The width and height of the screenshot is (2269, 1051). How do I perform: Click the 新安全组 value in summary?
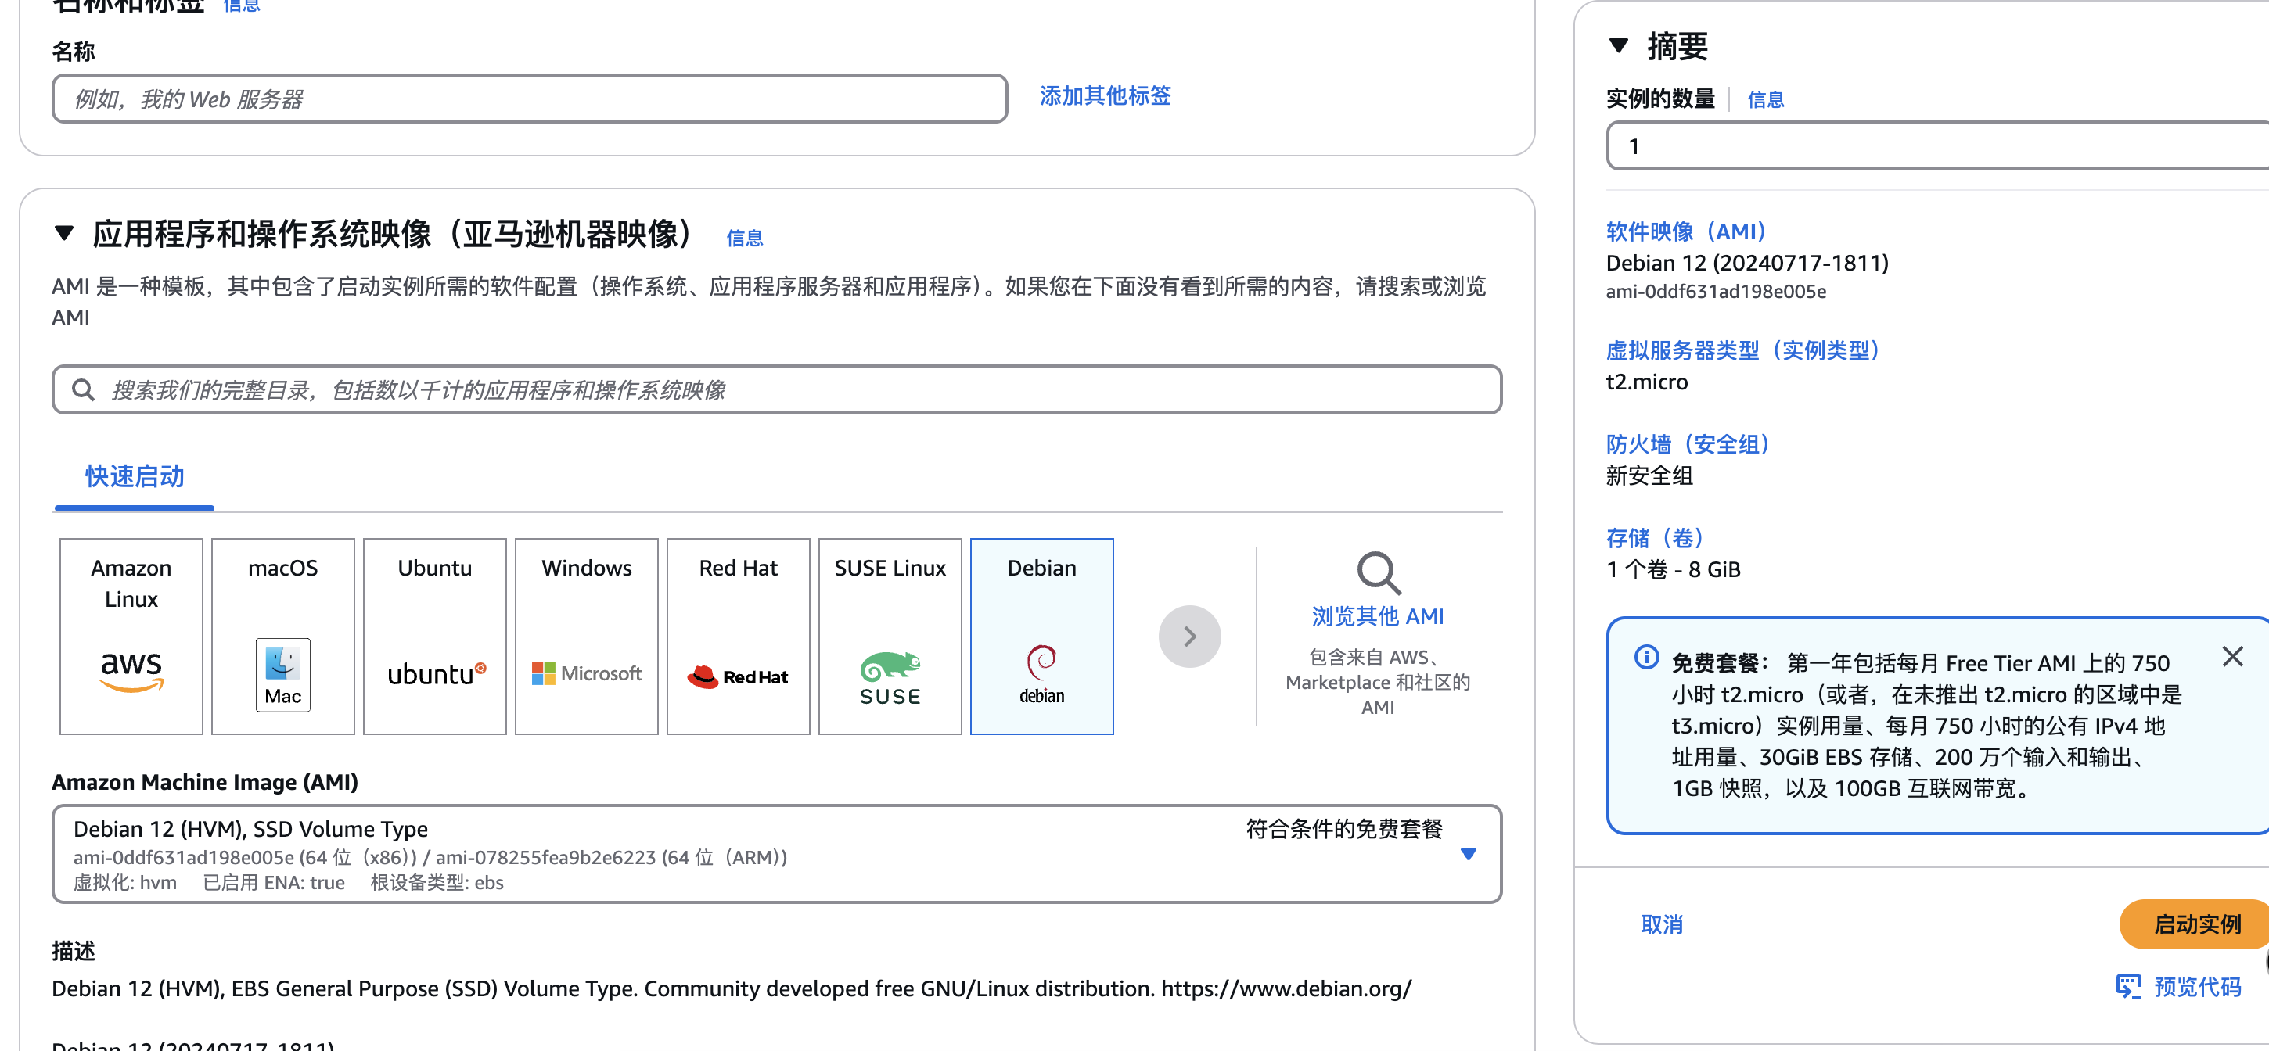coord(1649,475)
